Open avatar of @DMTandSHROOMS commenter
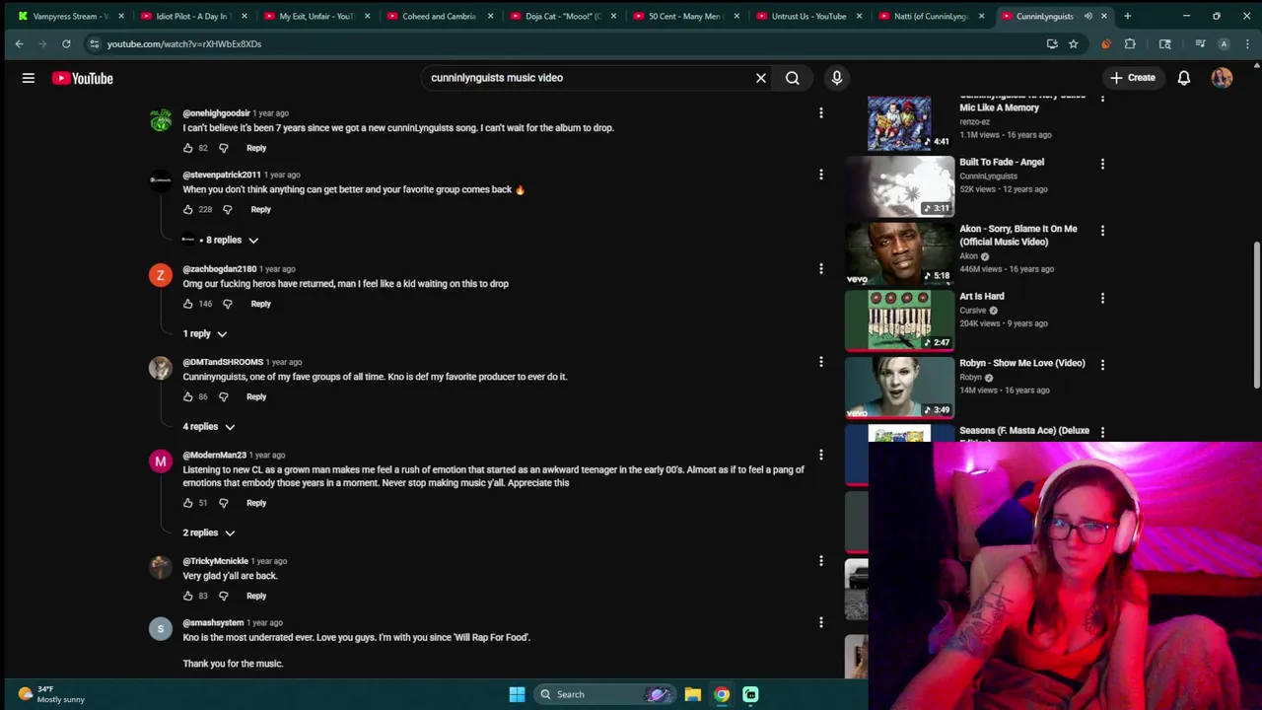The image size is (1262, 710). pos(160,368)
